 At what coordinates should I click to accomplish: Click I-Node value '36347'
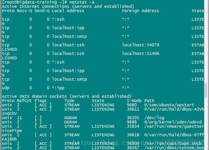(x=133, y=148)
